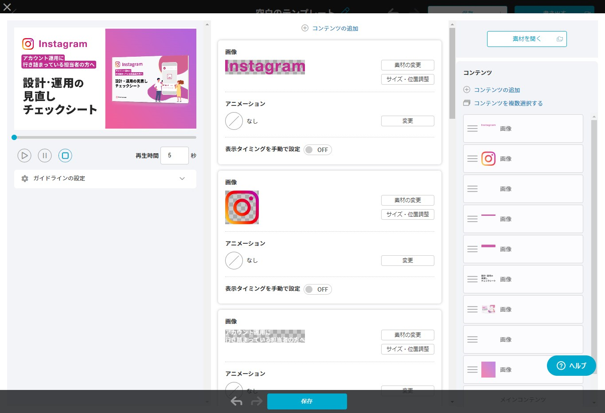Pause the preview playback
This screenshot has height=413, width=605.
[45, 156]
